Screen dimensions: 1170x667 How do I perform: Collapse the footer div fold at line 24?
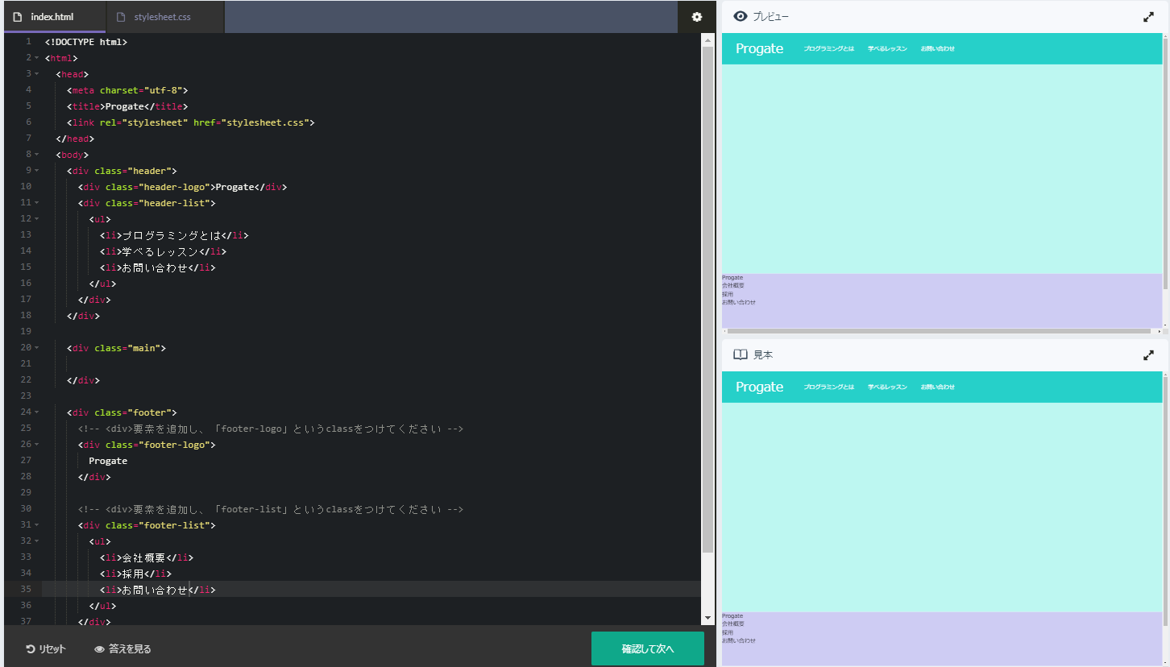36,412
